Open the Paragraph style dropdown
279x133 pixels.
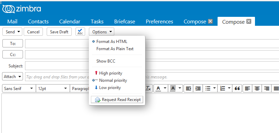[80, 88]
